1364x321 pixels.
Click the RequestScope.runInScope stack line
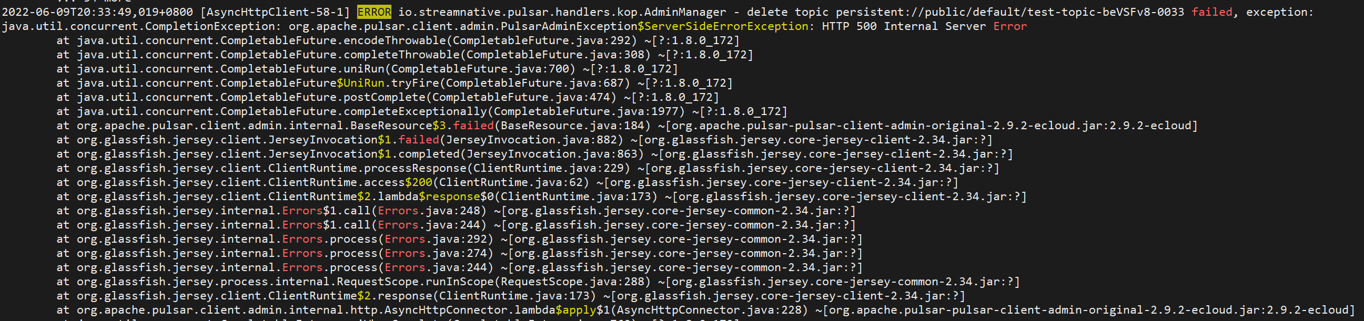coord(538,283)
